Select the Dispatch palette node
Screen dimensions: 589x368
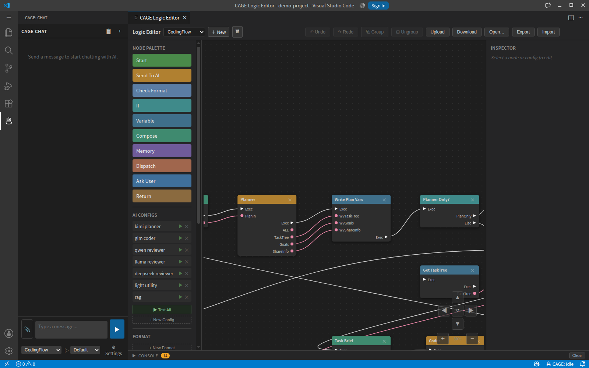(x=162, y=166)
